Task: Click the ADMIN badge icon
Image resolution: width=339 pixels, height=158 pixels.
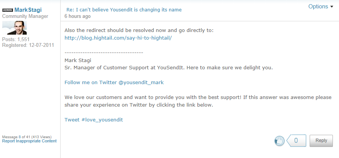Action: coord(8,10)
